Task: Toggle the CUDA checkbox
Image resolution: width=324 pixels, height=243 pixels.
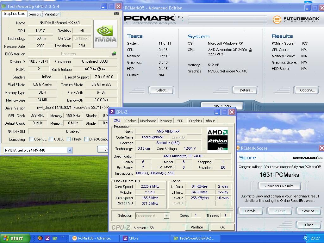Action: [51, 139]
